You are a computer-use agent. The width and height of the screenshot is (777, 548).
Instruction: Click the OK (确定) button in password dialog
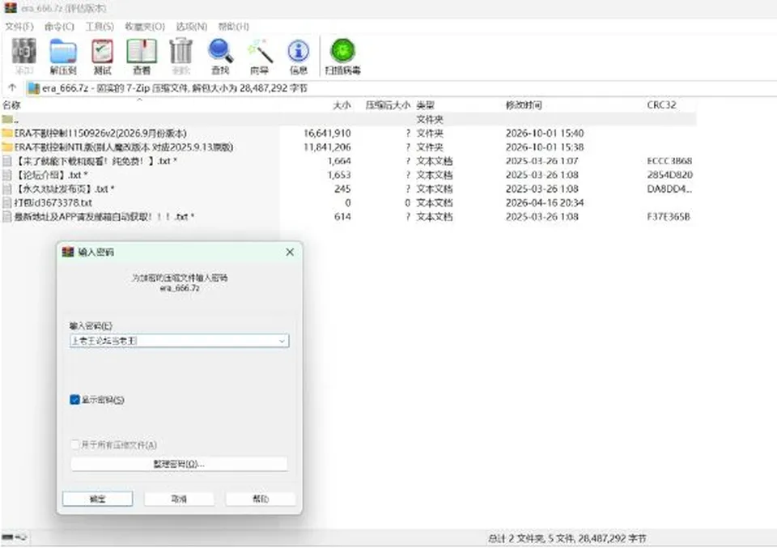[98, 499]
